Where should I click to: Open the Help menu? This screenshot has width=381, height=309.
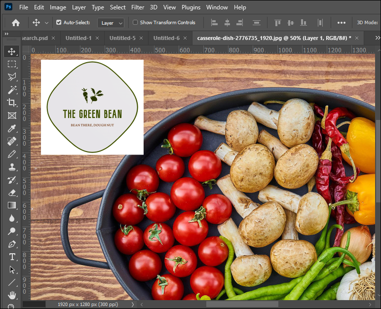tap(240, 7)
